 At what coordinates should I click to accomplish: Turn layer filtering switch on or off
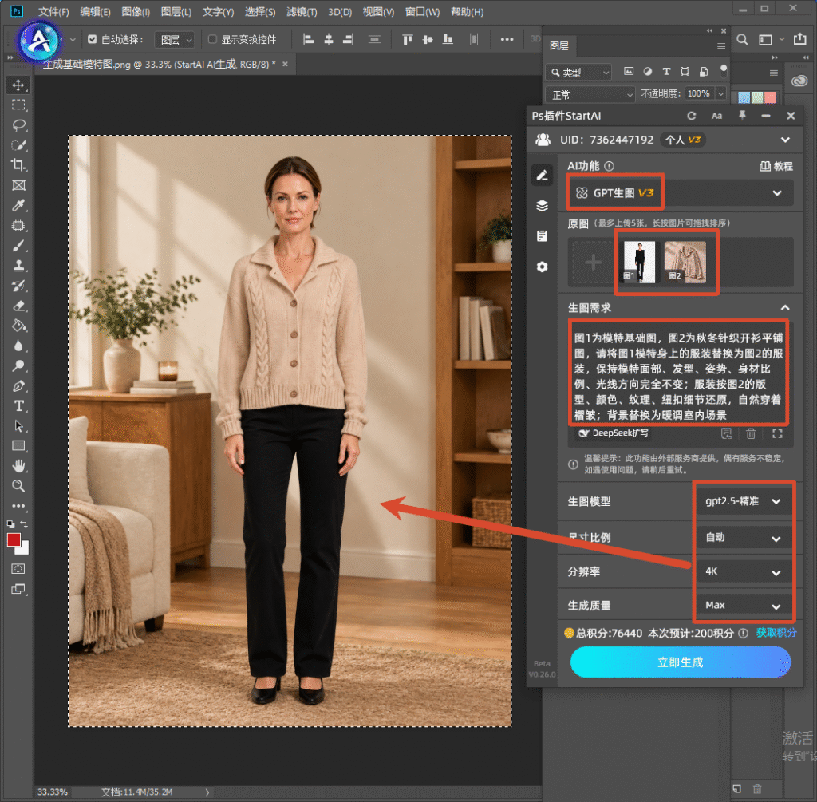[x=723, y=71]
